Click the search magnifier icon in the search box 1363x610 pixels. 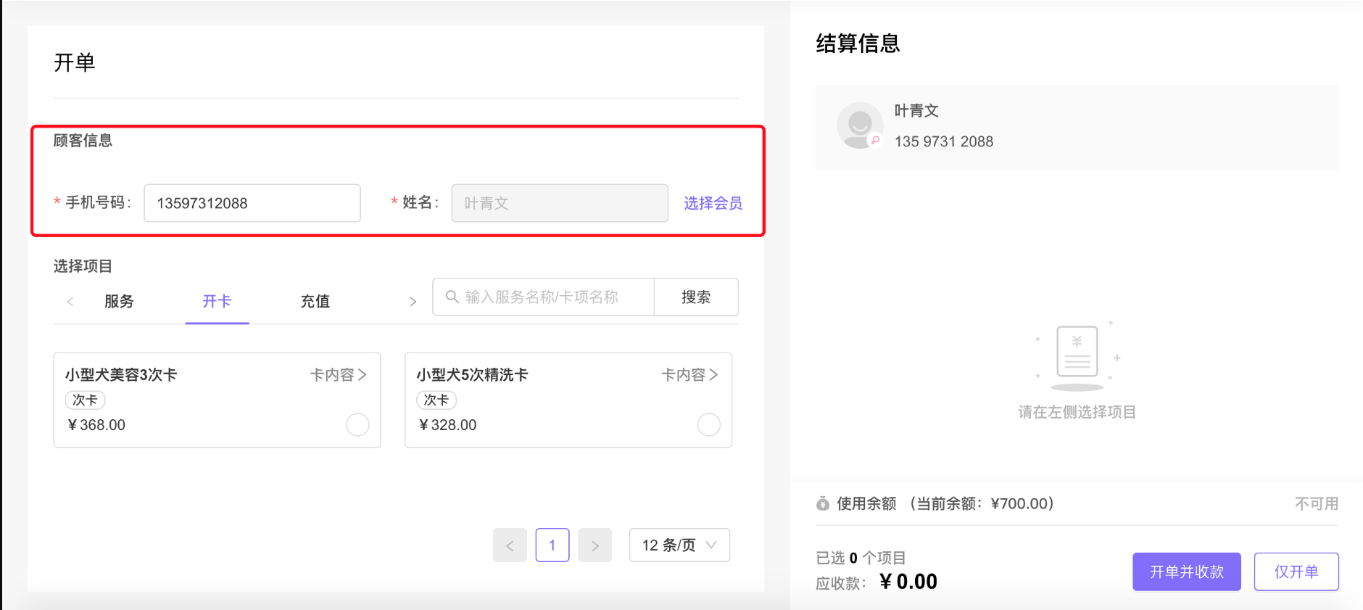coord(452,297)
